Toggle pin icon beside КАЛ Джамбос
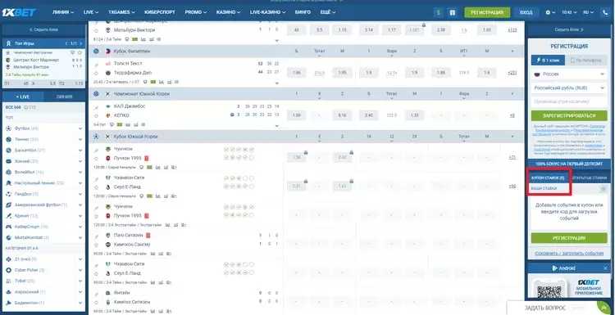This screenshot has height=315, width=615. click(x=96, y=107)
